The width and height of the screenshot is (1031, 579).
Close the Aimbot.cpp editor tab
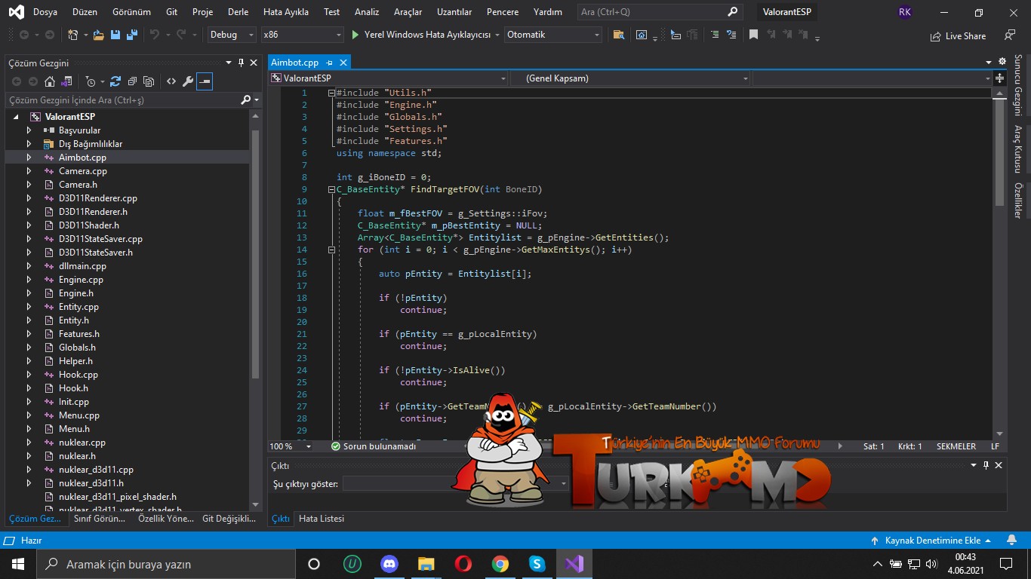(x=343, y=63)
